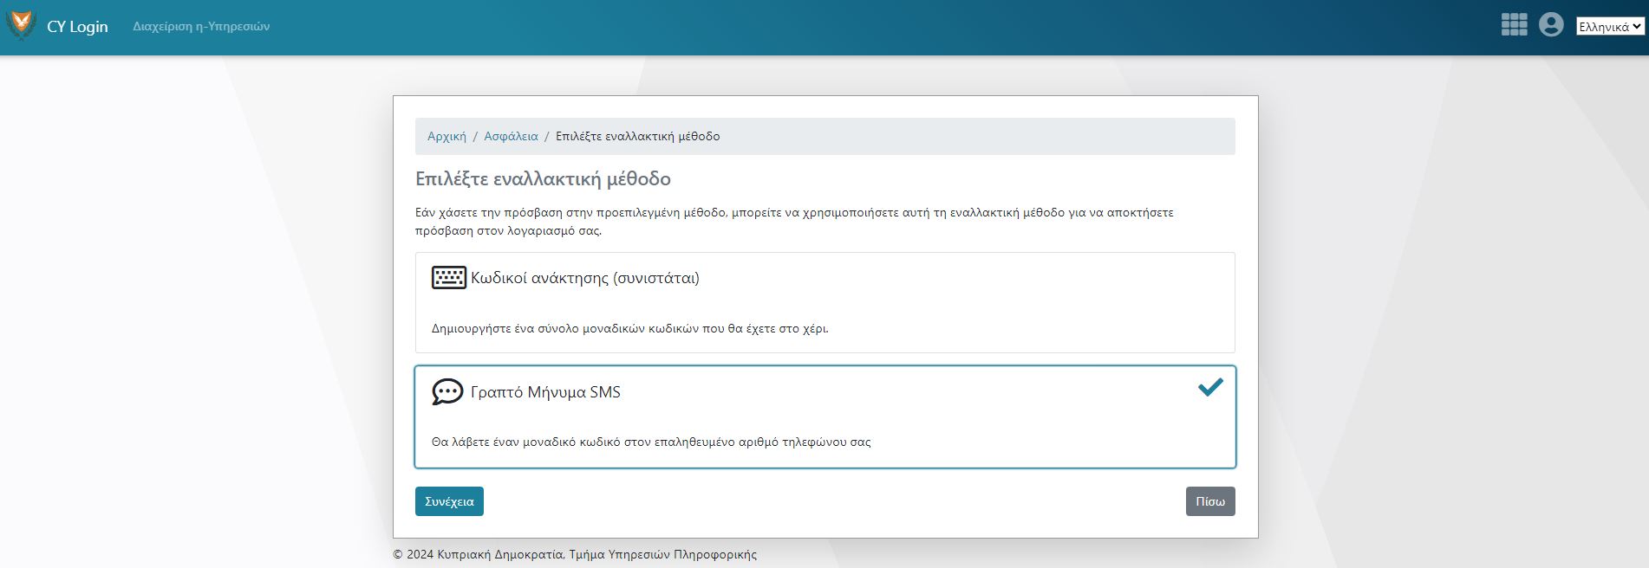This screenshot has height=568, width=1649.
Task: Open the user account profile icon
Action: point(1550,25)
